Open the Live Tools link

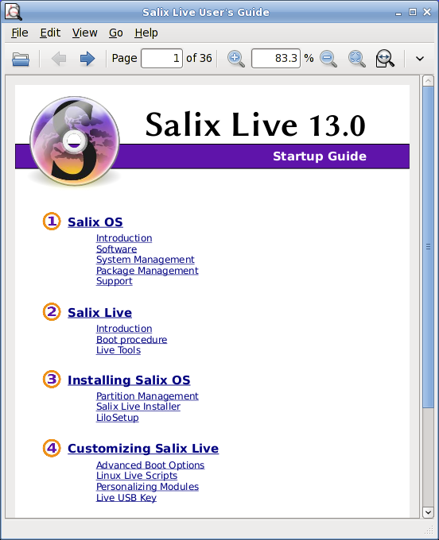pos(118,350)
